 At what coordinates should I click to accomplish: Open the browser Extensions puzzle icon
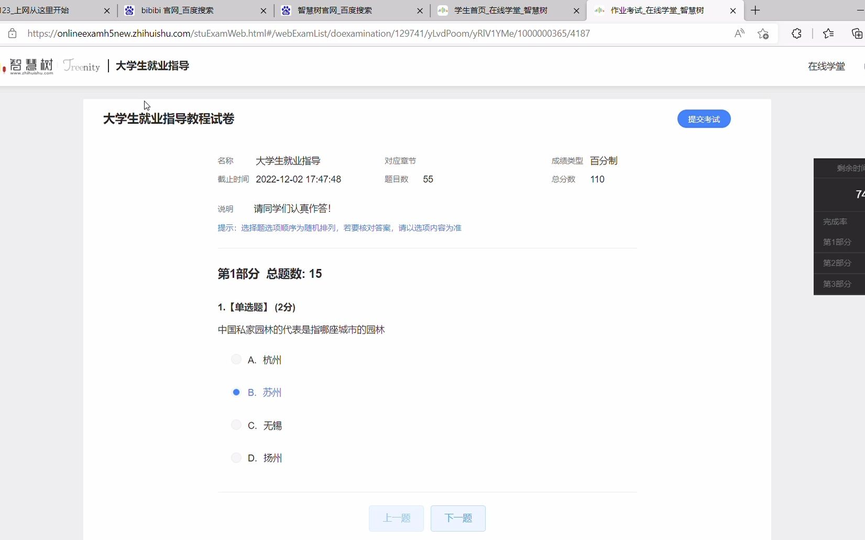pyautogui.click(x=796, y=33)
